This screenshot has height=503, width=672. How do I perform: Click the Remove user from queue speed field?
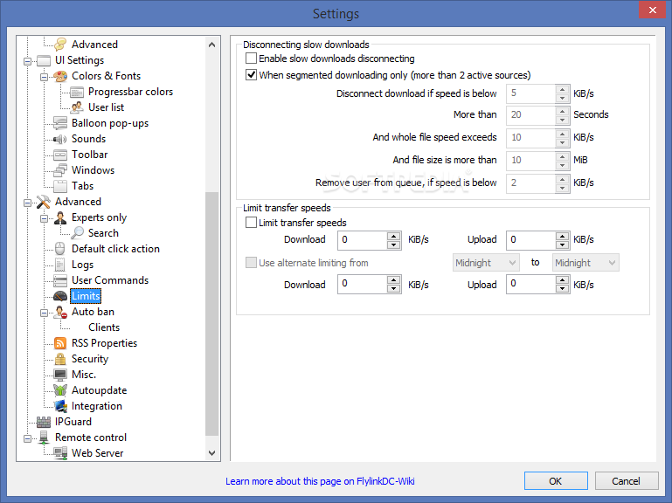(531, 183)
